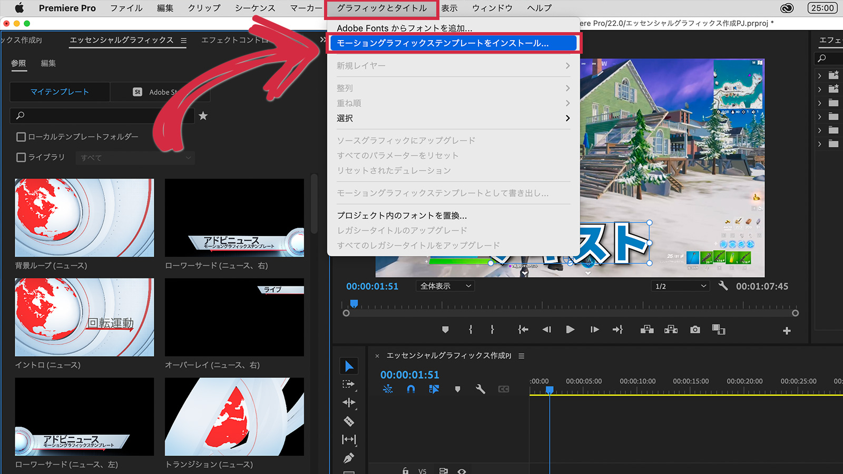Select the Pen tool in the Timeline toolbar

(349, 458)
